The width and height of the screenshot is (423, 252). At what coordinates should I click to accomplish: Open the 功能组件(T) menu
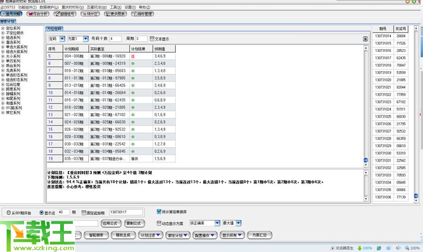click(x=27, y=7)
